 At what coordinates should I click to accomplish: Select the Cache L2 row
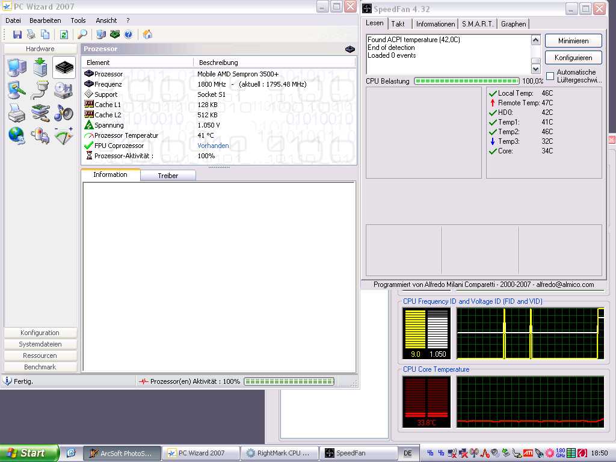point(218,115)
